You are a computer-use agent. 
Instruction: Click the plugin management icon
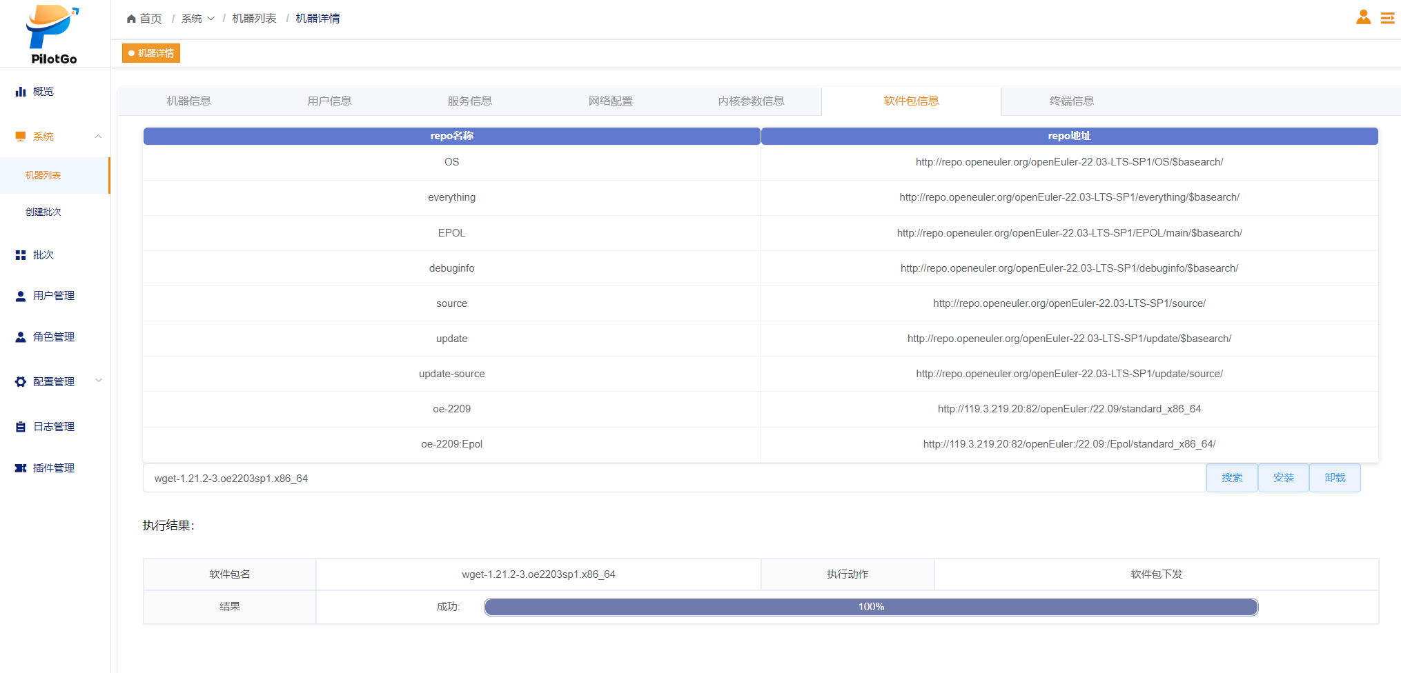tap(21, 468)
